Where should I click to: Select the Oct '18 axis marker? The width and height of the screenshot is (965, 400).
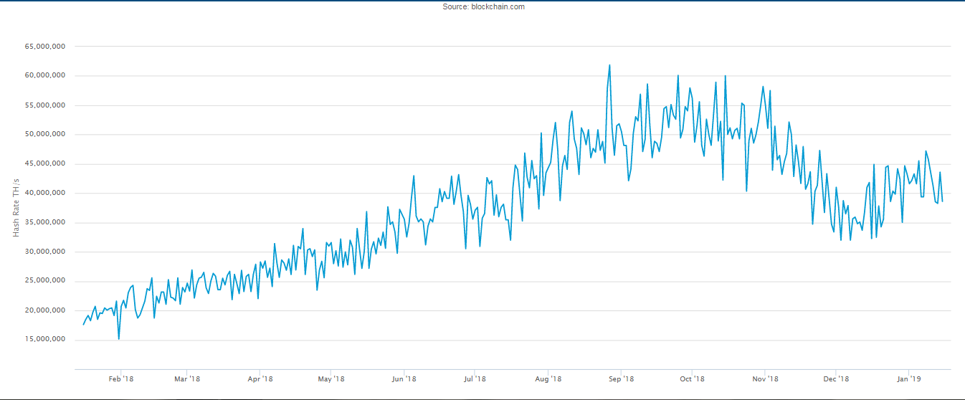click(x=692, y=378)
